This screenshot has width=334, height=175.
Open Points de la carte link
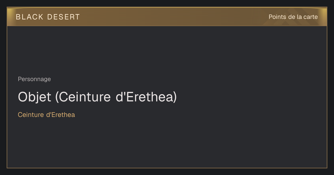click(x=293, y=17)
